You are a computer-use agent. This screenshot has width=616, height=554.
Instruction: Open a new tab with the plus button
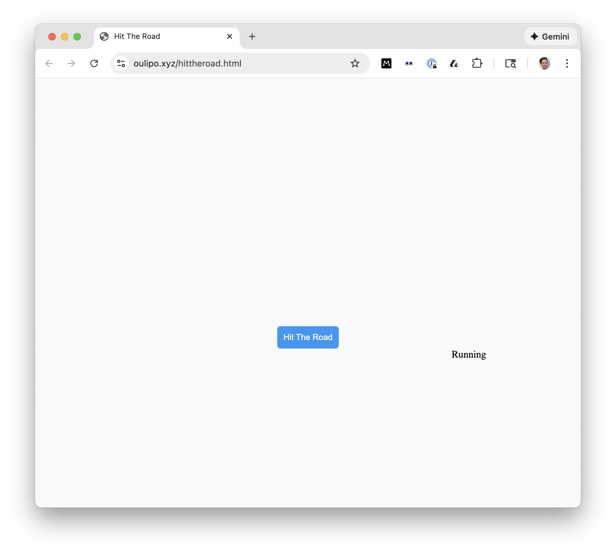252,36
